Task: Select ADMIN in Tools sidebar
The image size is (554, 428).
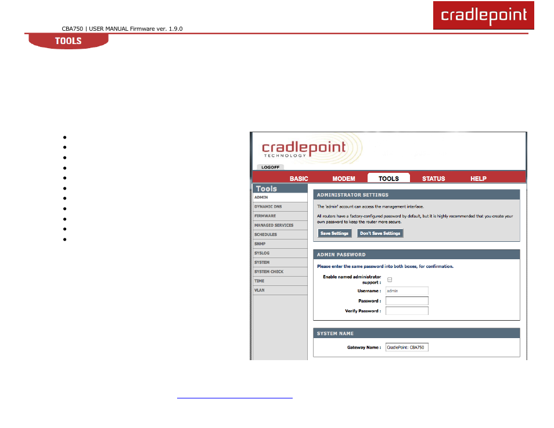Action: point(280,197)
